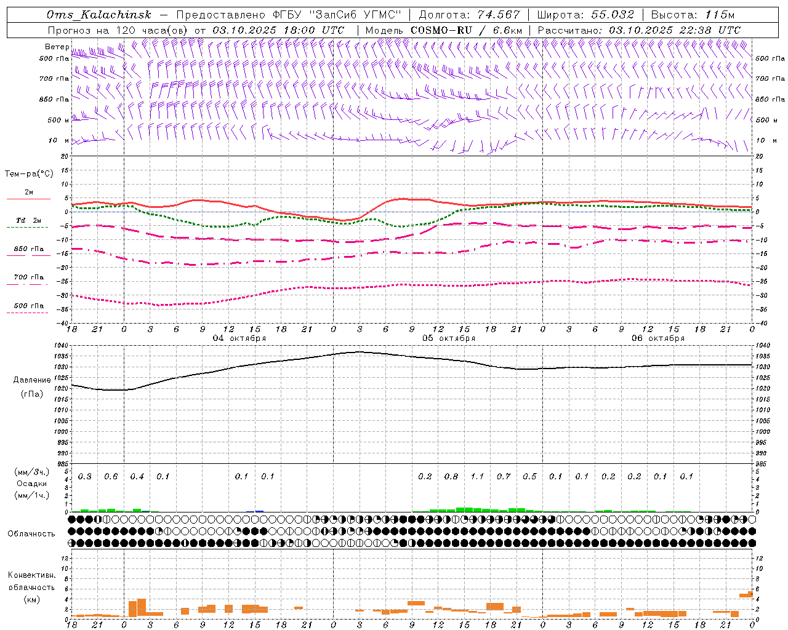Click the Осадки precipitation label
Image resolution: width=788 pixels, height=630 pixels.
pos(32,484)
